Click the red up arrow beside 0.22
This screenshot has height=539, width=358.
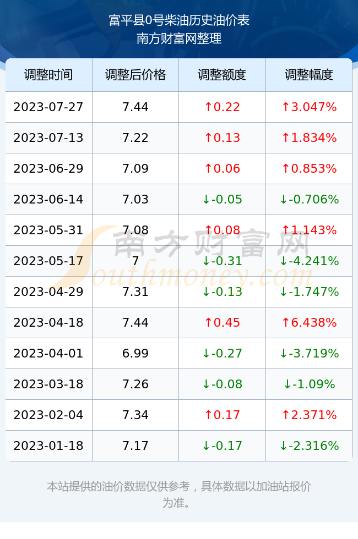coord(208,107)
